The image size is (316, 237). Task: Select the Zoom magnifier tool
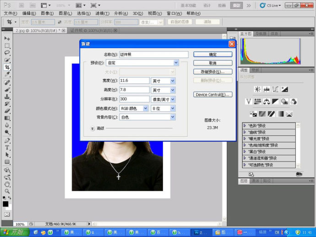click(7, 192)
